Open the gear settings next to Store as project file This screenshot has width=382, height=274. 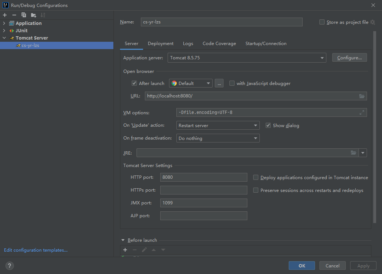(x=372, y=22)
